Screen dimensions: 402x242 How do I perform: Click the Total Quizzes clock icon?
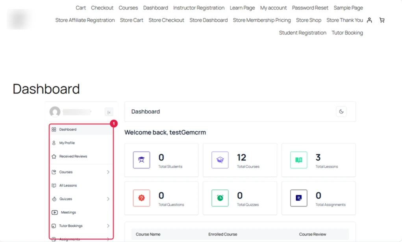coord(220,198)
